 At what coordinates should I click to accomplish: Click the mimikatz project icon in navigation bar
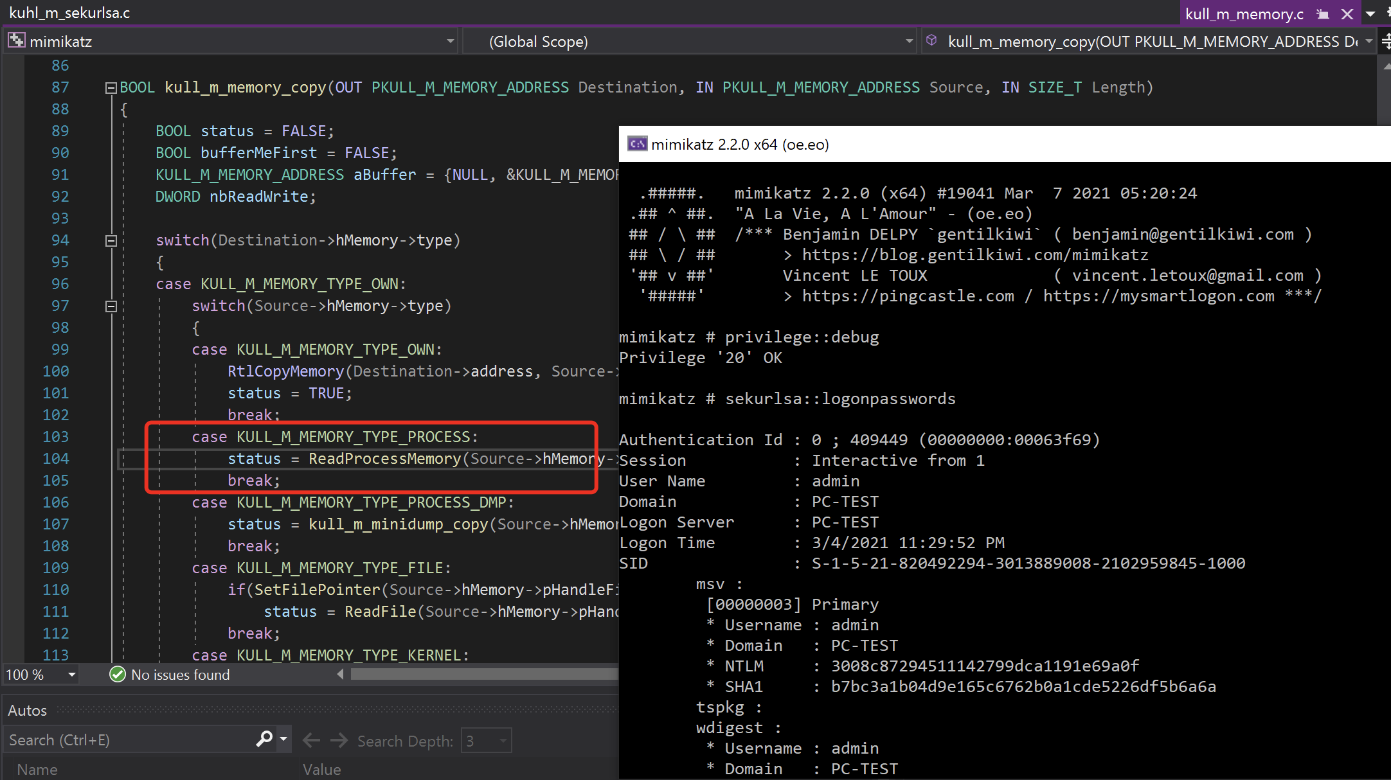(16, 41)
